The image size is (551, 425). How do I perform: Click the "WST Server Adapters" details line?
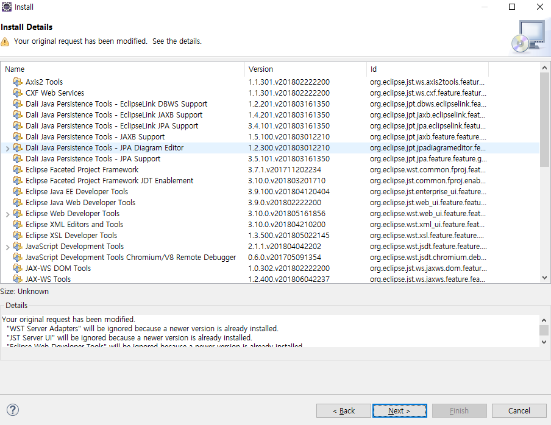[x=143, y=328]
